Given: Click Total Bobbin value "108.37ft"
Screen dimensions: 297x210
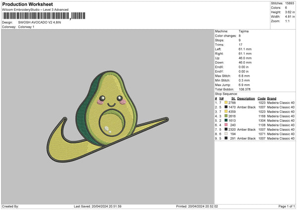Looking at the screenshot, I should point(245,89).
